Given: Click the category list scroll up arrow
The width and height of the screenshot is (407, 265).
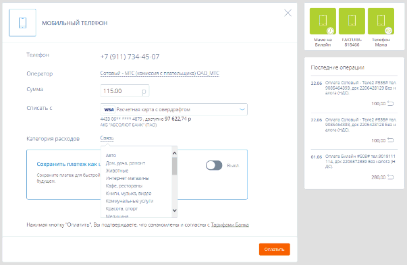Looking at the screenshot, I should click(175, 153).
